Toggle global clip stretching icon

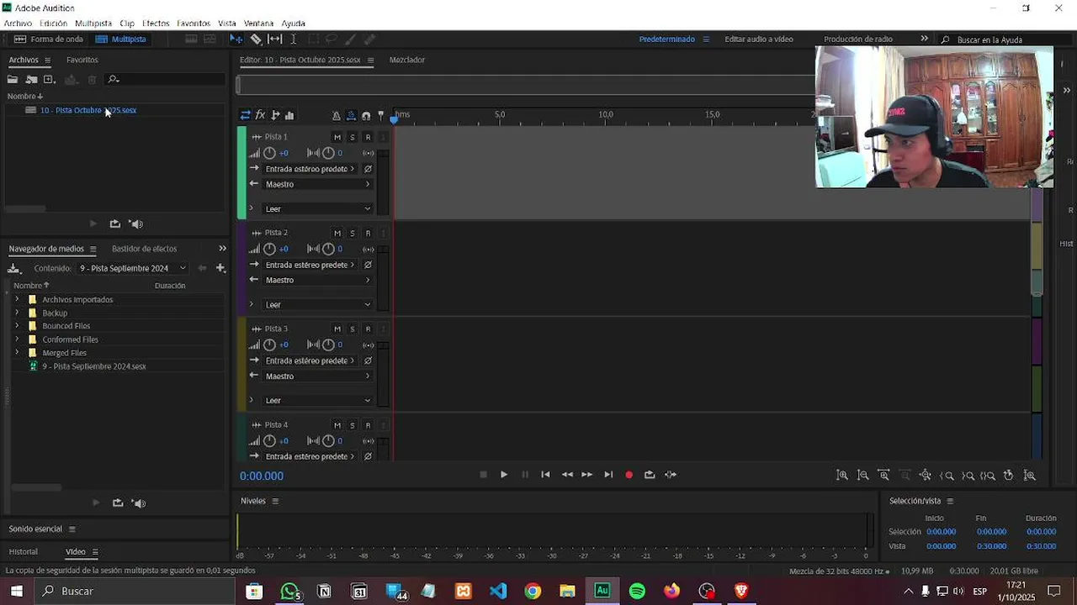point(351,115)
